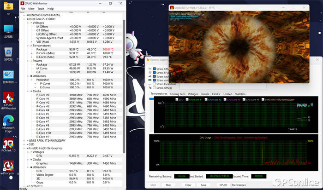
Task: Expand the P-Cores (Max) temperature row
Action: coord(31,53)
